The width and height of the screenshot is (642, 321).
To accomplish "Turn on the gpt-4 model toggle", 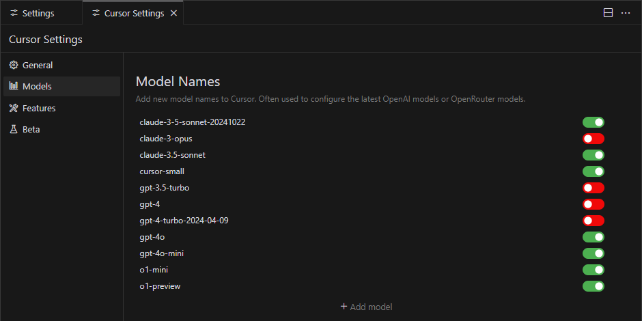I will pyautogui.click(x=594, y=204).
